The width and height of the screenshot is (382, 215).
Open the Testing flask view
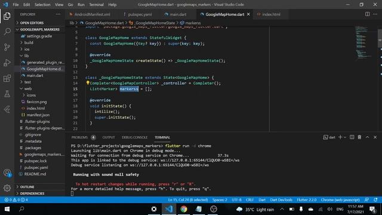click(x=7, y=94)
